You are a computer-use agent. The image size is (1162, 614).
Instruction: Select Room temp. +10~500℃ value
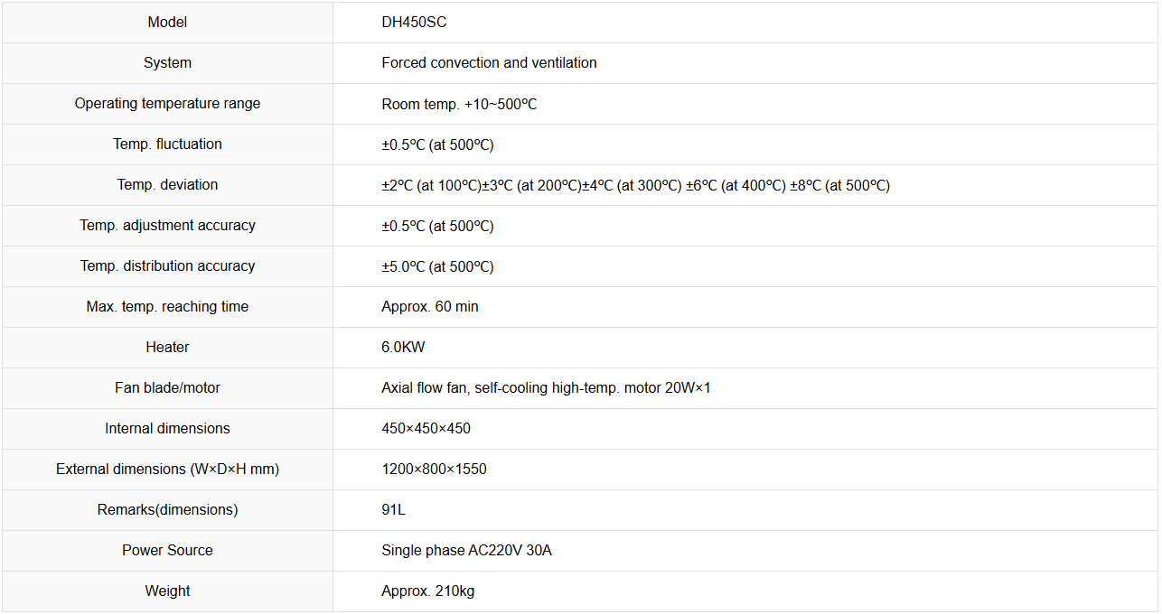pyautogui.click(x=459, y=104)
